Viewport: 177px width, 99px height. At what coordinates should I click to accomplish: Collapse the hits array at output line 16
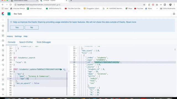click(x=76, y=53)
